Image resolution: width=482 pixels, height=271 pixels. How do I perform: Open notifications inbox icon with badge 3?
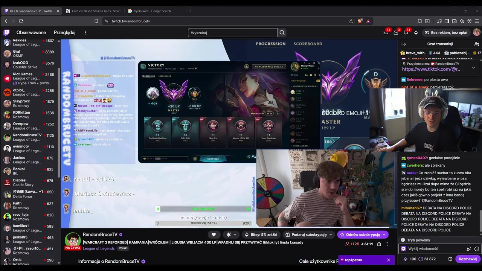point(396,33)
